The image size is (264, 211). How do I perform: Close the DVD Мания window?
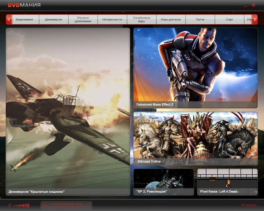point(253,5)
